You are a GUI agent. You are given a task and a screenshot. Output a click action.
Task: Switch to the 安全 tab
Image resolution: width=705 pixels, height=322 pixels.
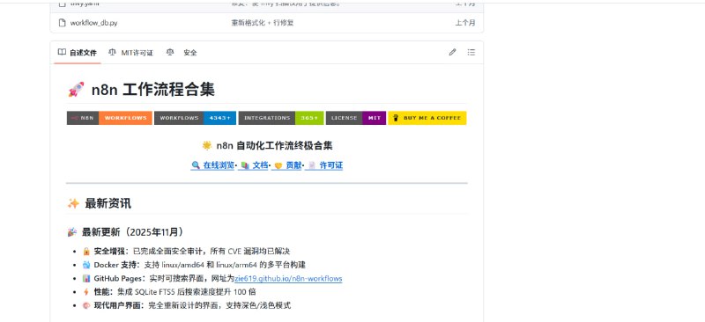182,53
